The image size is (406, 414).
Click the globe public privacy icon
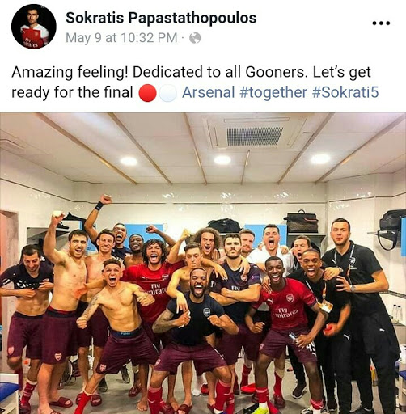(195, 38)
